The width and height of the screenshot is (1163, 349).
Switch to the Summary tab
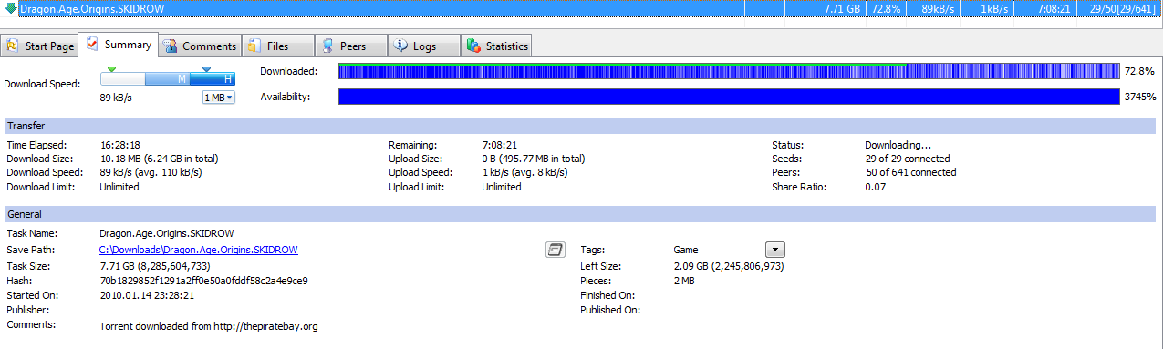pos(119,44)
